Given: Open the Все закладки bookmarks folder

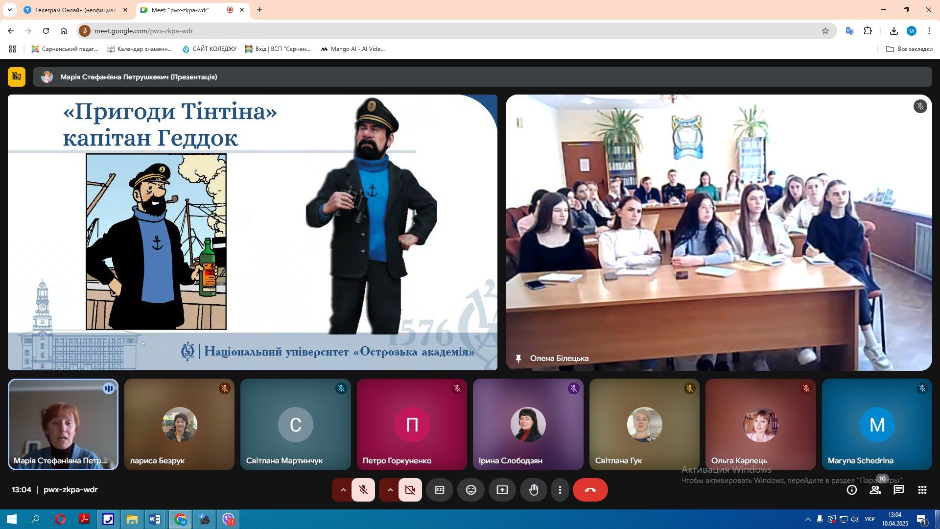Looking at the screenshot, I should coord(909,49).
